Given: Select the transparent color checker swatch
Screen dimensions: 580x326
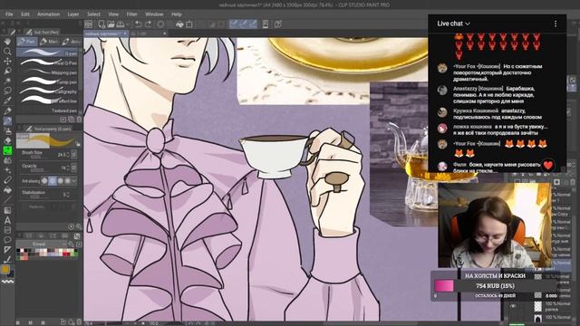Looking at the screenshot, I should click(x=7, y=282).
